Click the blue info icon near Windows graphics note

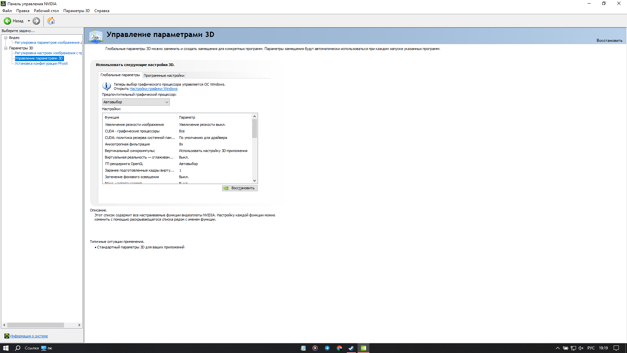coord(106,86)
